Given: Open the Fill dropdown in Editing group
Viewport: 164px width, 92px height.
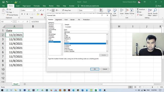Looking at the screenshot, I should point(139,12).
